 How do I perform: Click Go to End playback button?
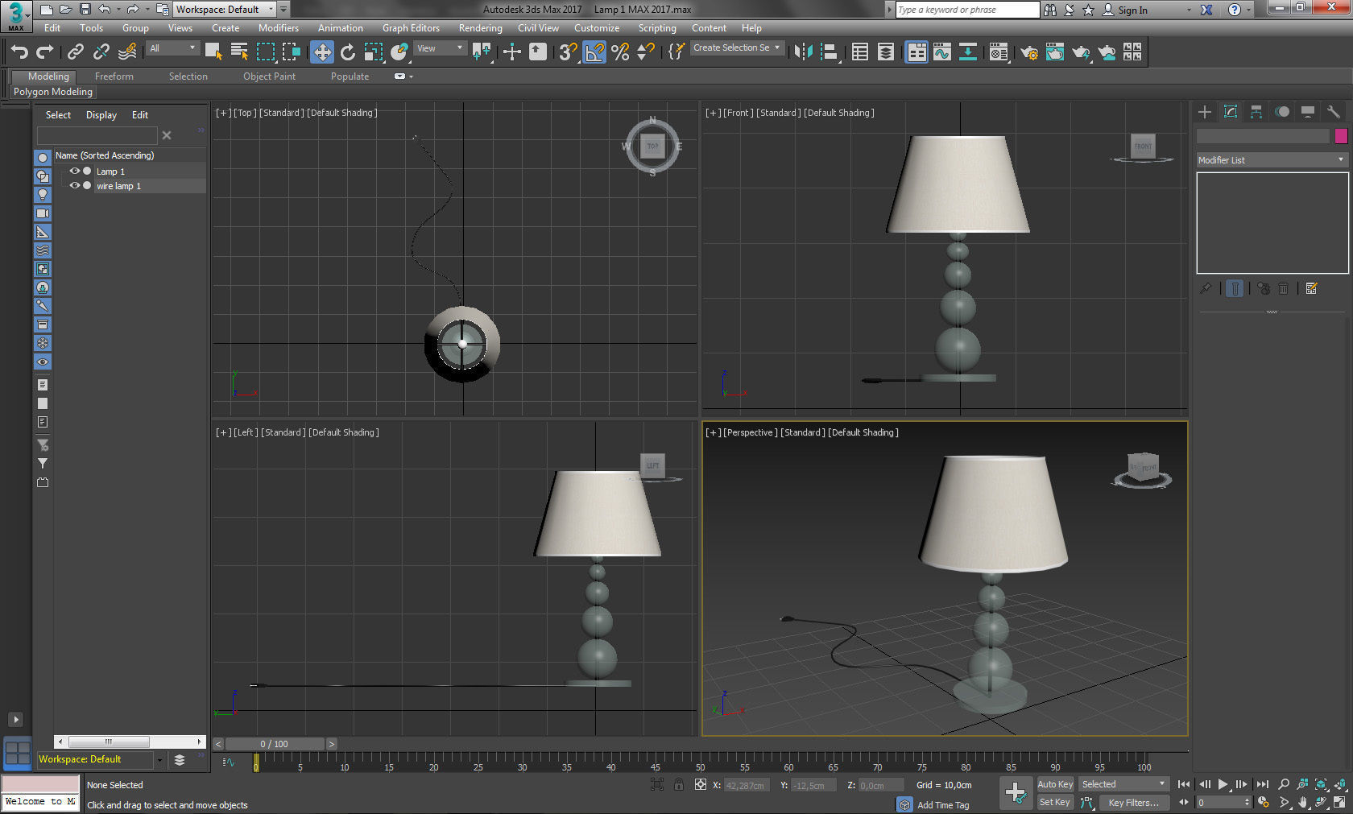(x=1262, y=784)
